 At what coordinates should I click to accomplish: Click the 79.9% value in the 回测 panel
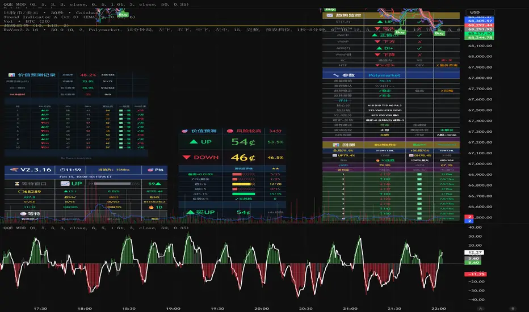pos(385,165)
